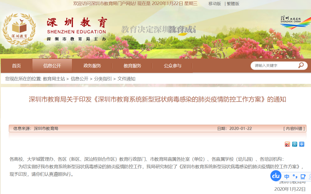311x194 pixels.
Task: Expand the 教育服务 navigation menu
Action: [x=132, y=66]
